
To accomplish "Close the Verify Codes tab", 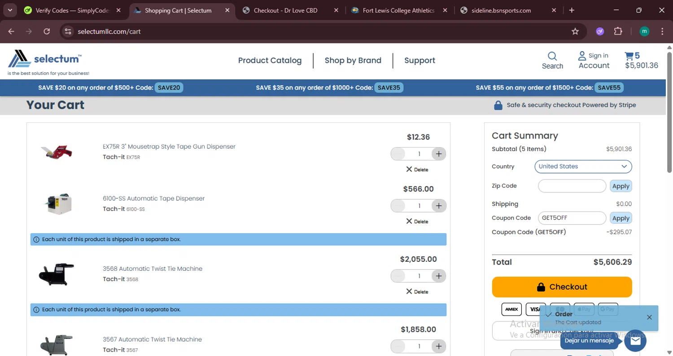I will click(x=118, y=10).
